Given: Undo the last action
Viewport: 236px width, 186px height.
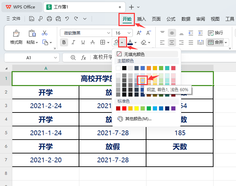Looking at the screenshot, I should coord(67,19).
